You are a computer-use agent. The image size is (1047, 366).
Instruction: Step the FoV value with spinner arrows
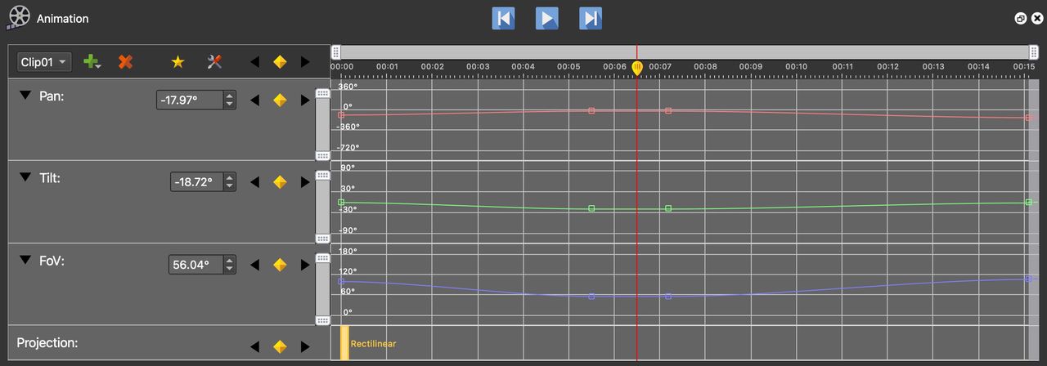click(x=230, y=265)
